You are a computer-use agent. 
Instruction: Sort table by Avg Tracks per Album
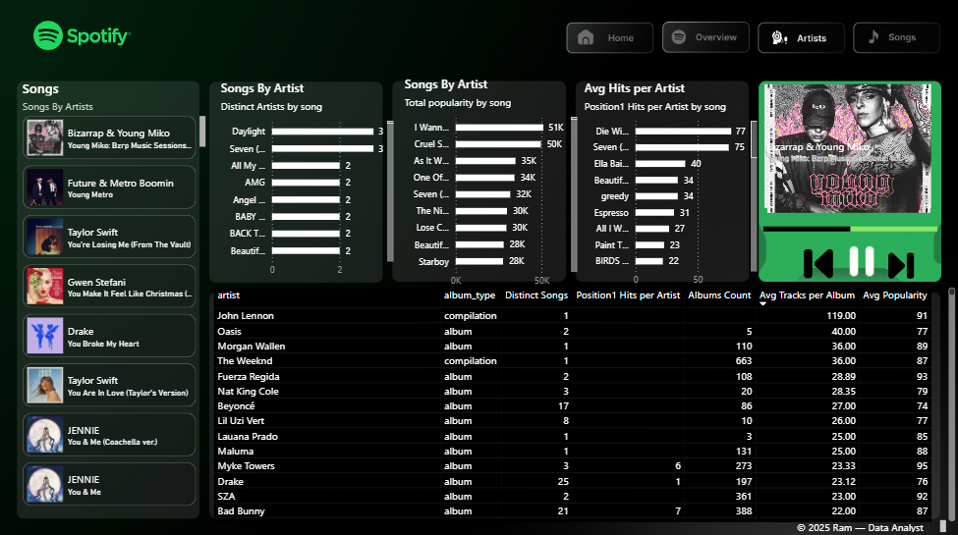[808, 294]
